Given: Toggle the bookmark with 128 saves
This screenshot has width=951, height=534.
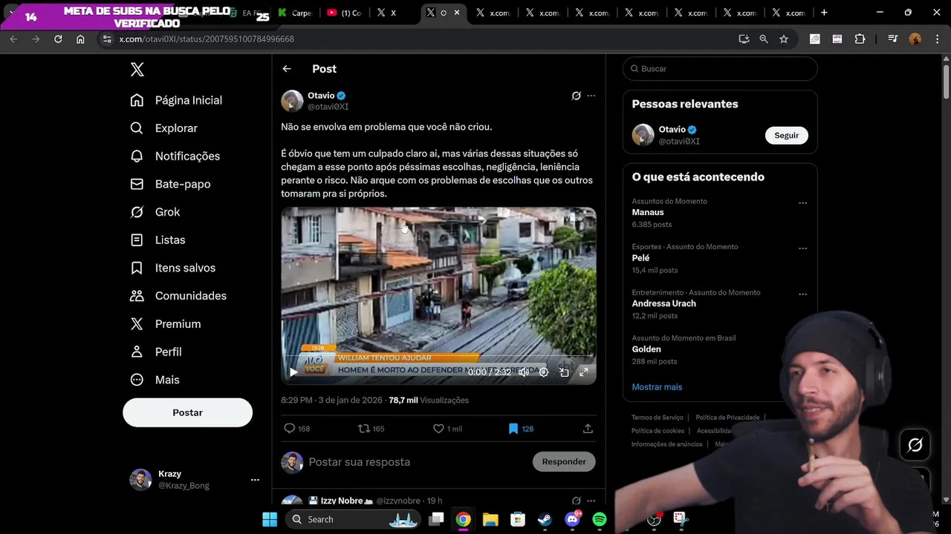Looking at the screenshot, I should [521, 429].
